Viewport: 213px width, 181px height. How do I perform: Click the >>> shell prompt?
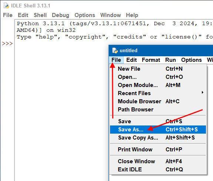7,44
